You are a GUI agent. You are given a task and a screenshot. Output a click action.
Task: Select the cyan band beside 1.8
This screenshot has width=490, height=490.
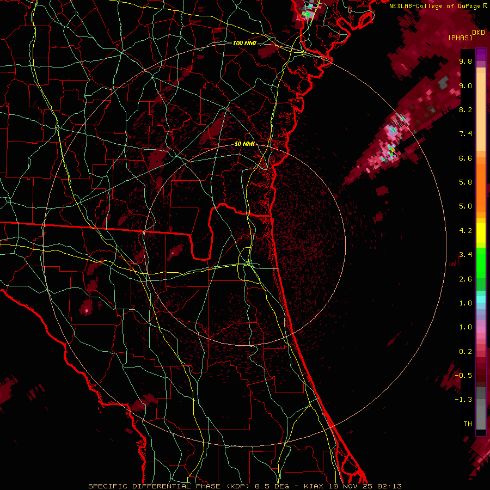[481, 299]
